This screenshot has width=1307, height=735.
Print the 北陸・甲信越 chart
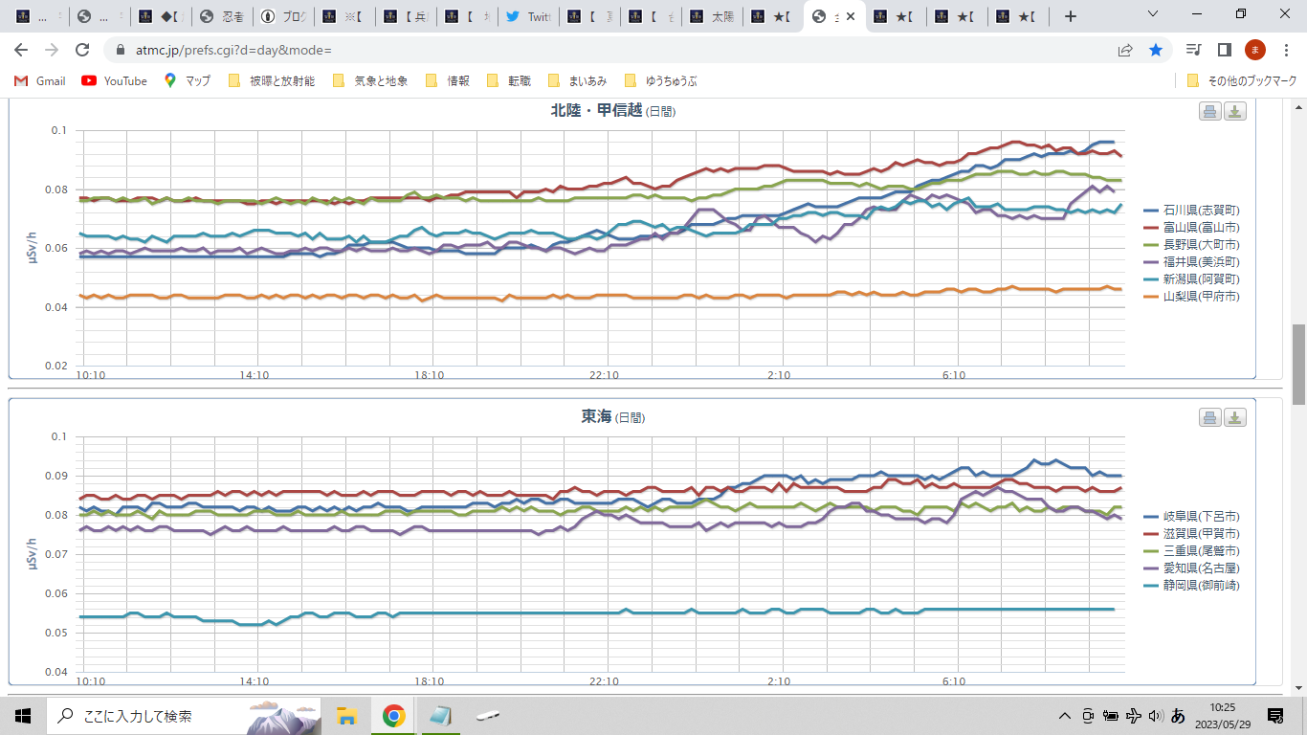point(1210,111)
